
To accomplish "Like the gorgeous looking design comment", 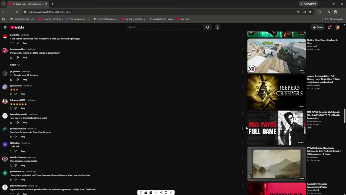I will pos(11,165).
